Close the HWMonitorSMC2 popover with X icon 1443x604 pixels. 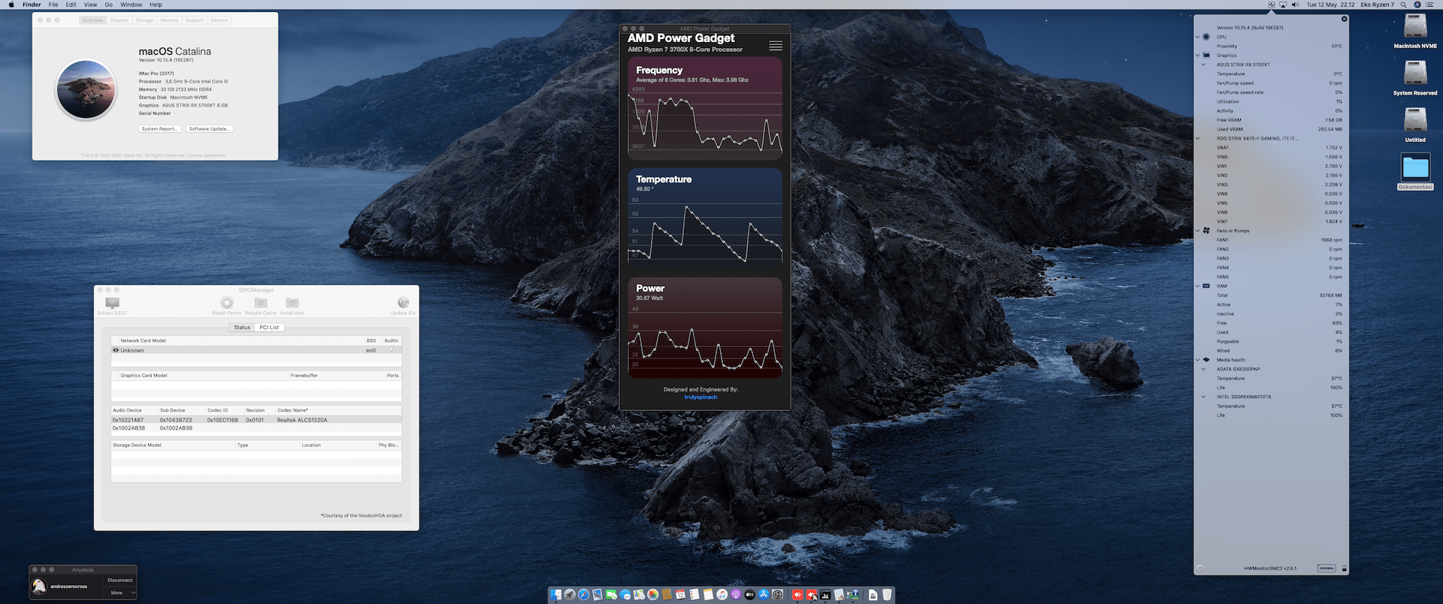coord(1345,19)
